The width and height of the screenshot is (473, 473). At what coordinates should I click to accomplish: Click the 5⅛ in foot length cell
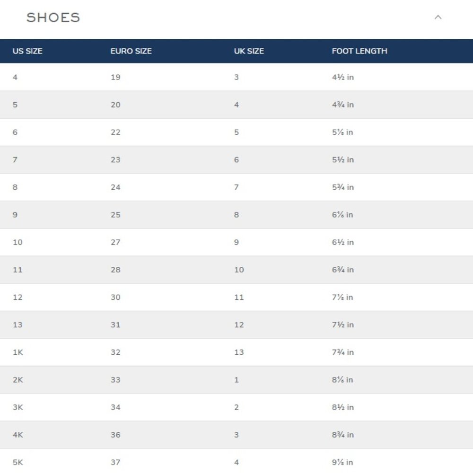point(342,132)
